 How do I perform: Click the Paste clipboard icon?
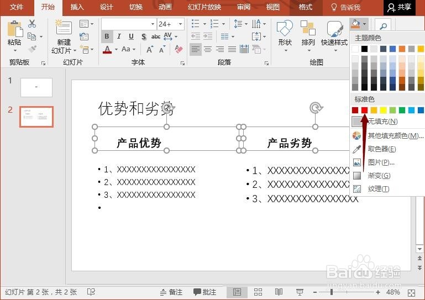click(x=15, y=29)
